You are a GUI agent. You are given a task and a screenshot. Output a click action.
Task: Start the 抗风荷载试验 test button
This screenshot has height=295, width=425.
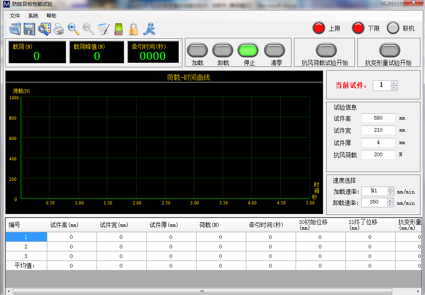(x=326, y=50)
